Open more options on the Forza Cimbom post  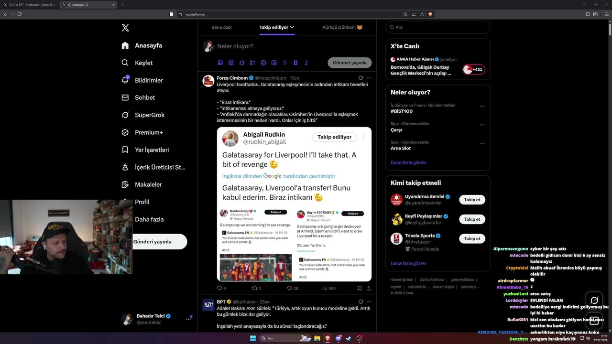[x=369, y=77]
